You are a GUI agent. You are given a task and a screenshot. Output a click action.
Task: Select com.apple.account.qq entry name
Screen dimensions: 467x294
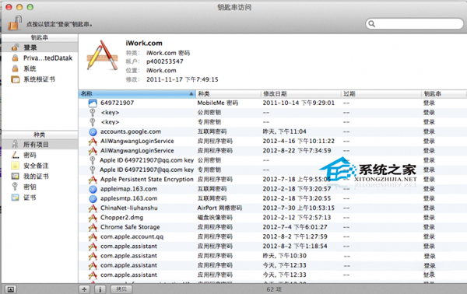click(132, 236)
